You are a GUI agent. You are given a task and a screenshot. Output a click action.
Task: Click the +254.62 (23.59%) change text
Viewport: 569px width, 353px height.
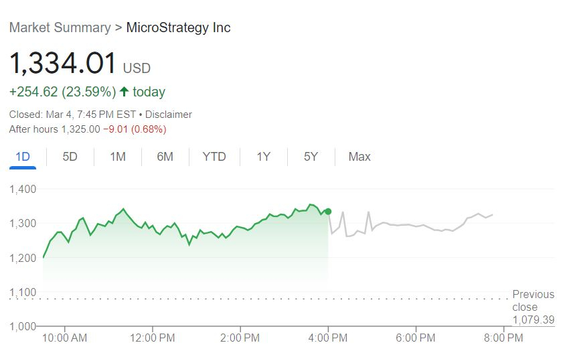click(x=63, y=91)
